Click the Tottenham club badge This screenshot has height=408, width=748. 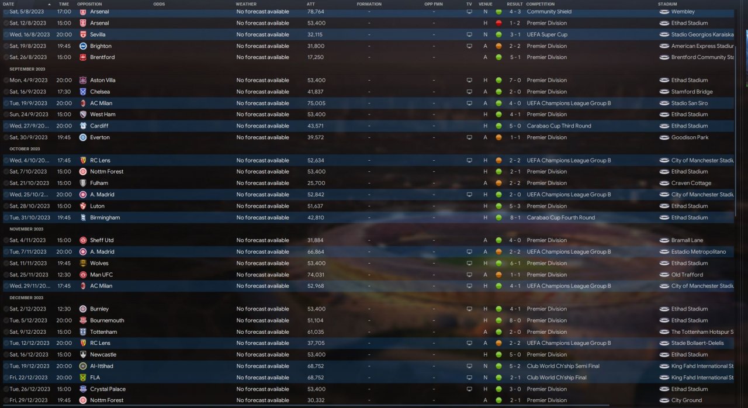[x=83, y=331]
